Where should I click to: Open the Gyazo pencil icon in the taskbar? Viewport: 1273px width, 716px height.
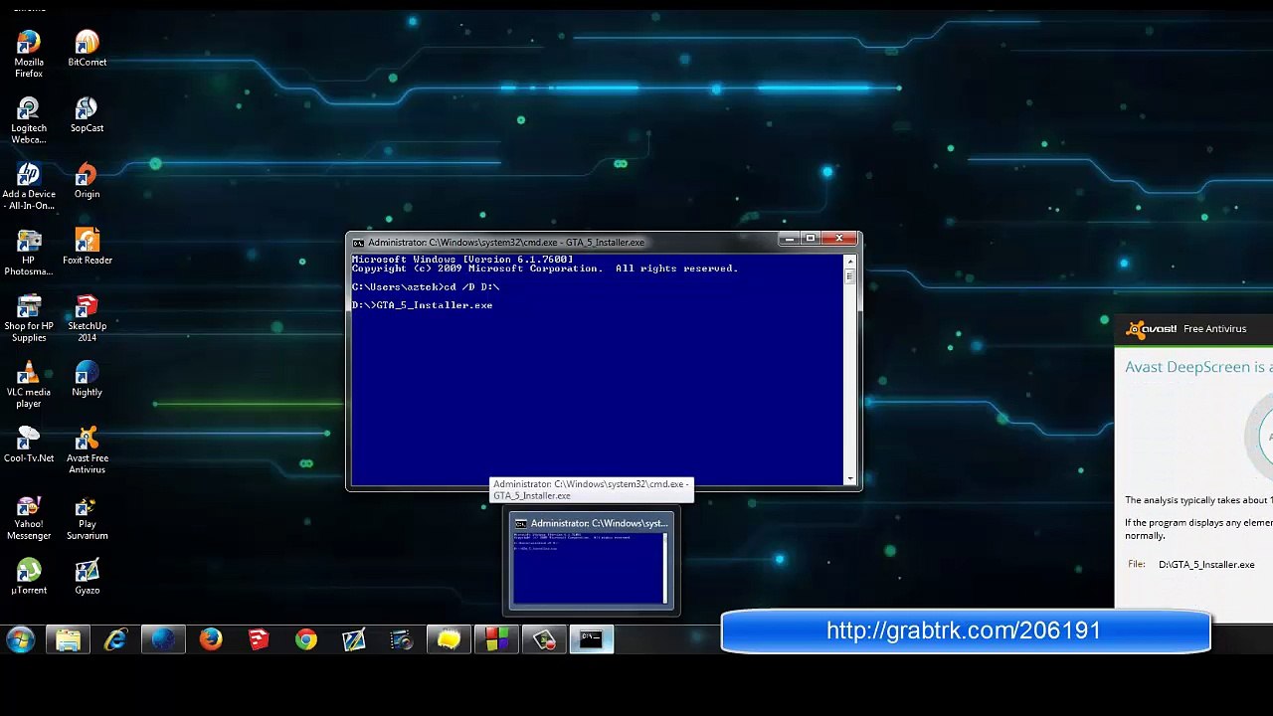pos(354,639)
